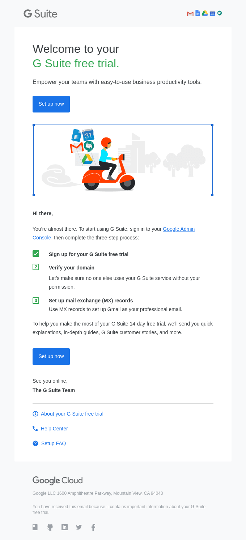
Task: Click the step 2 box beside Verify your domain
Action: pos(36,267)
